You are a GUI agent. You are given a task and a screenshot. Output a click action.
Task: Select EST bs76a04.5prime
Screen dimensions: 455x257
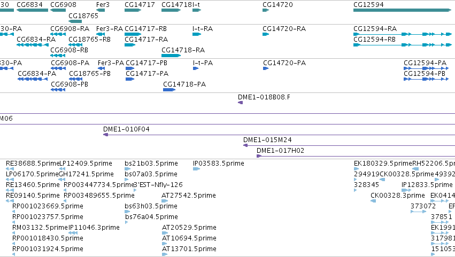tap(151, 217)
